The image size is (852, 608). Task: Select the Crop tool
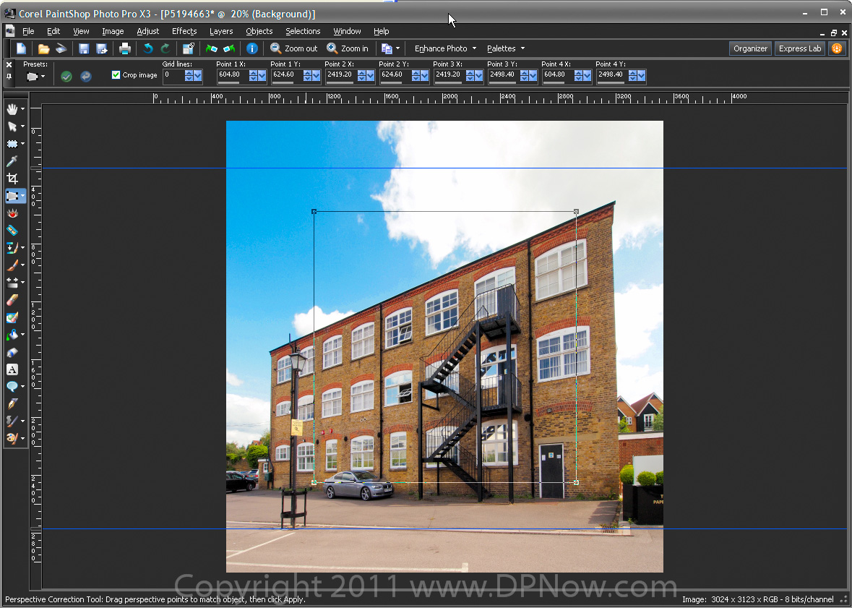click(12, 179)
